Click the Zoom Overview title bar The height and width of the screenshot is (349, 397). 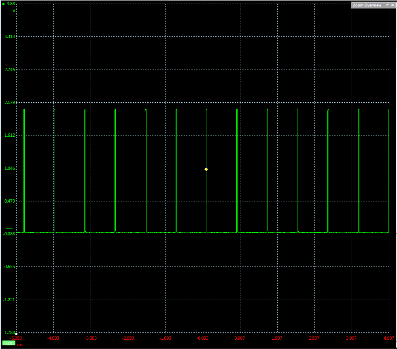point(374,5)
